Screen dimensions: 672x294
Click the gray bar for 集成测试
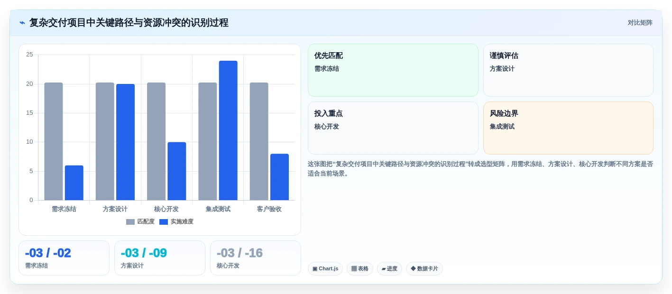208,141
